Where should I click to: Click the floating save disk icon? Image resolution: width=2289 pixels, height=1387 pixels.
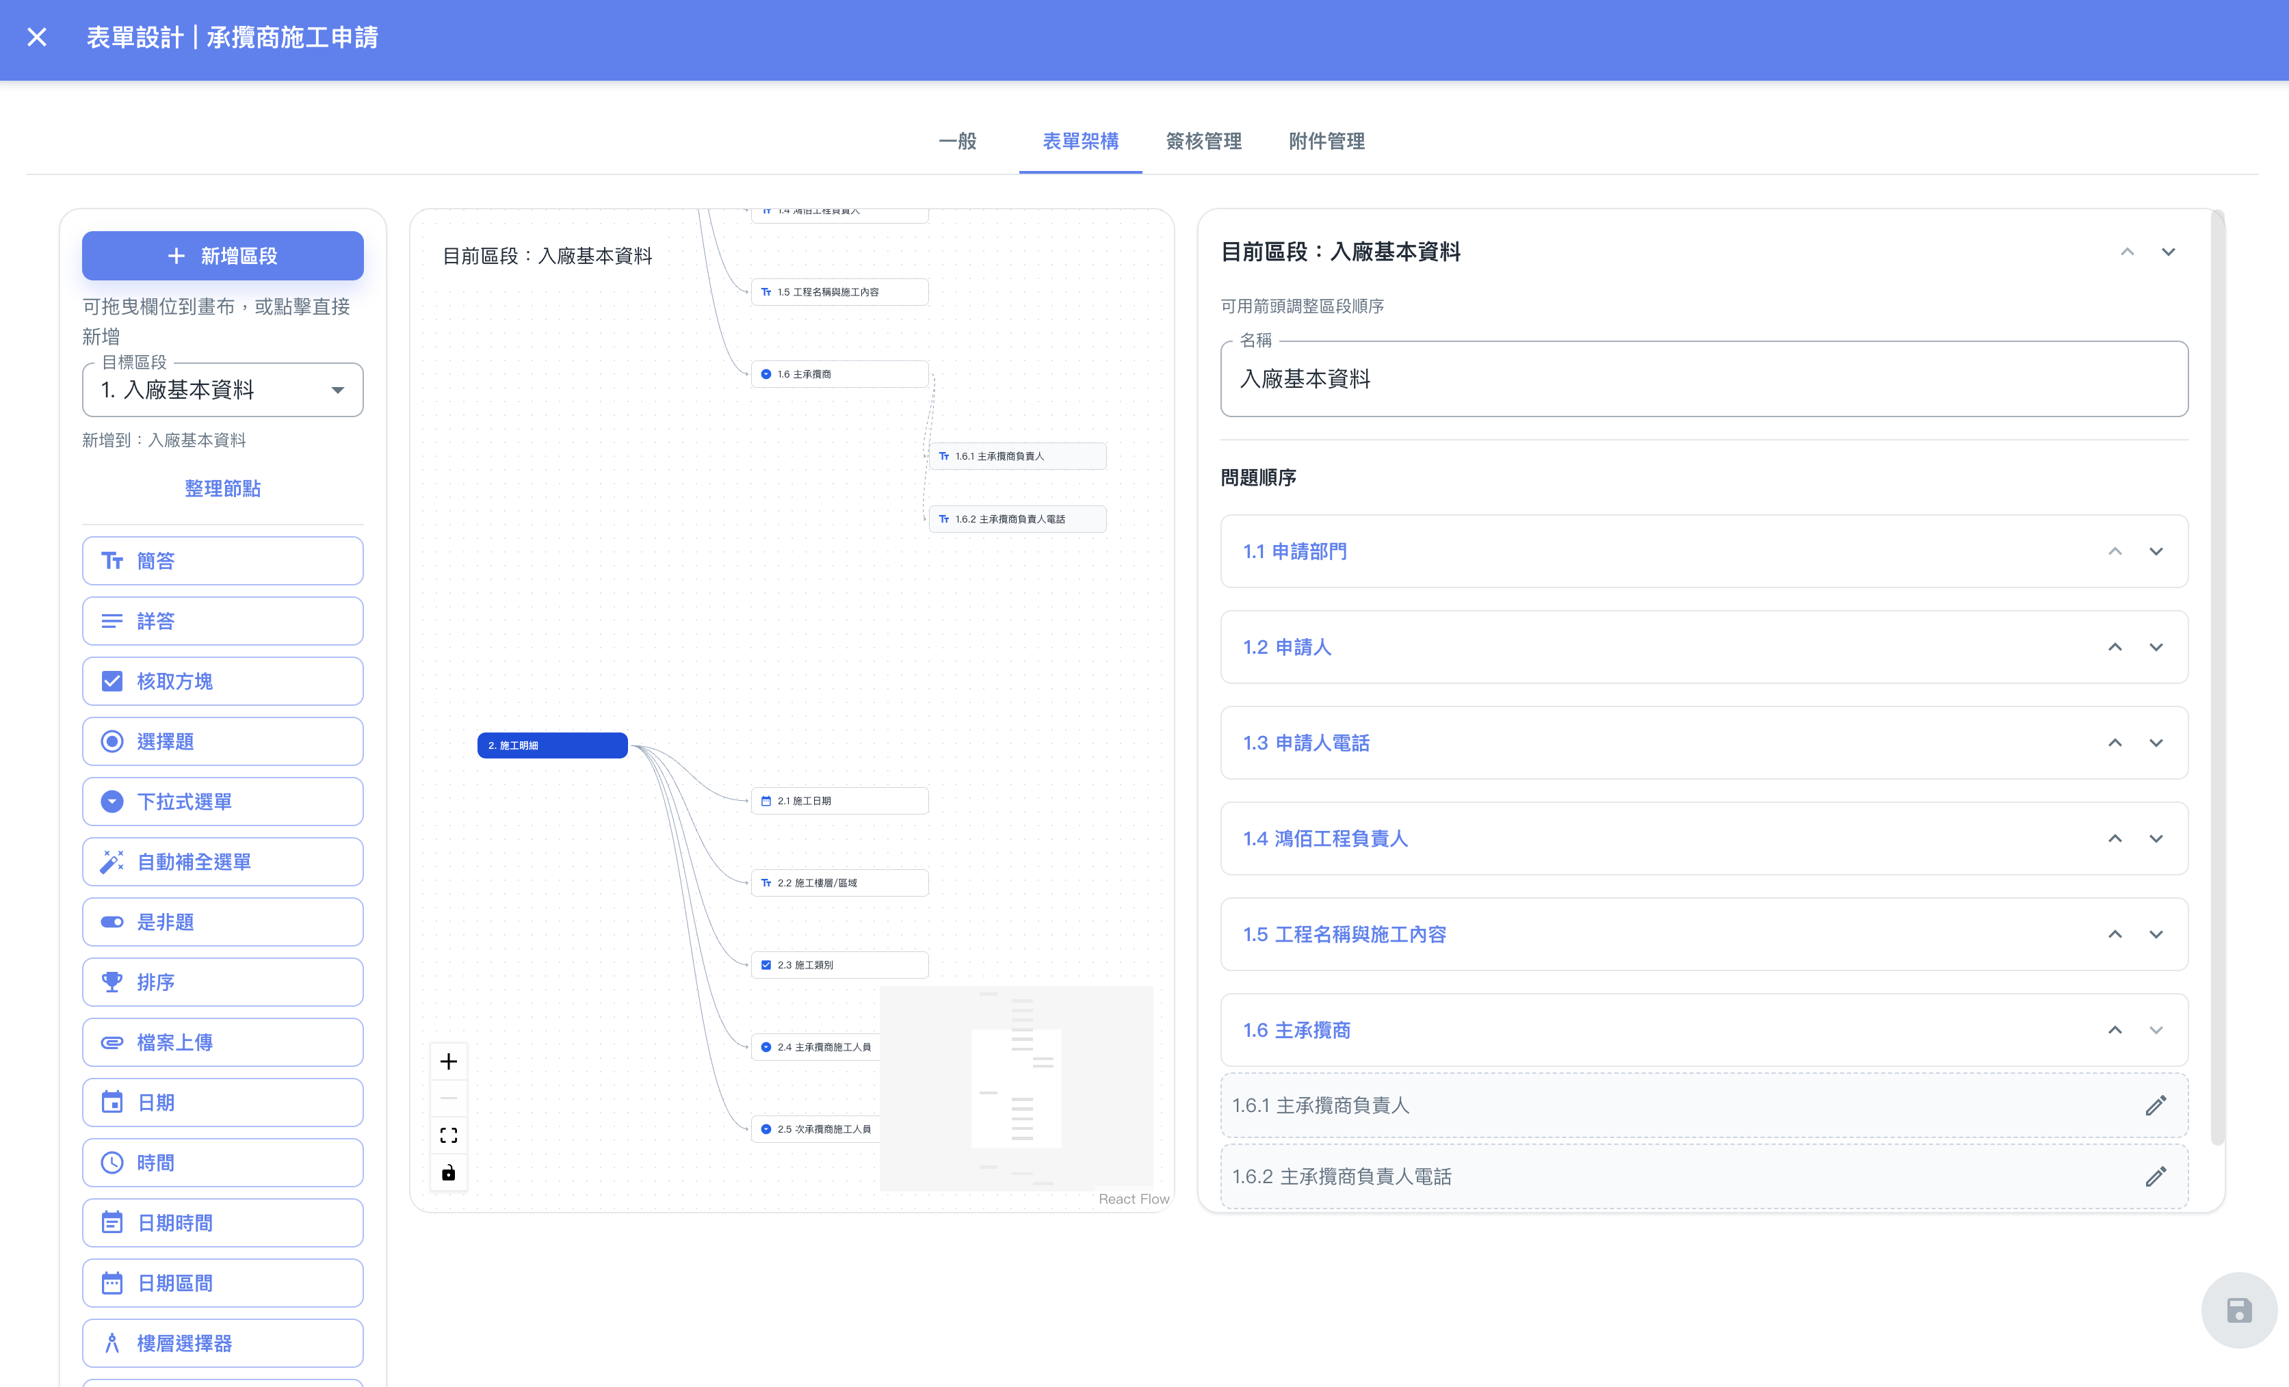[x=2238, y=1310]
